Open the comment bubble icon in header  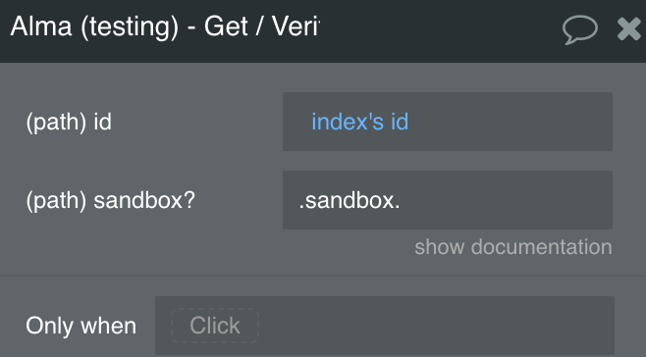[580, 29]
